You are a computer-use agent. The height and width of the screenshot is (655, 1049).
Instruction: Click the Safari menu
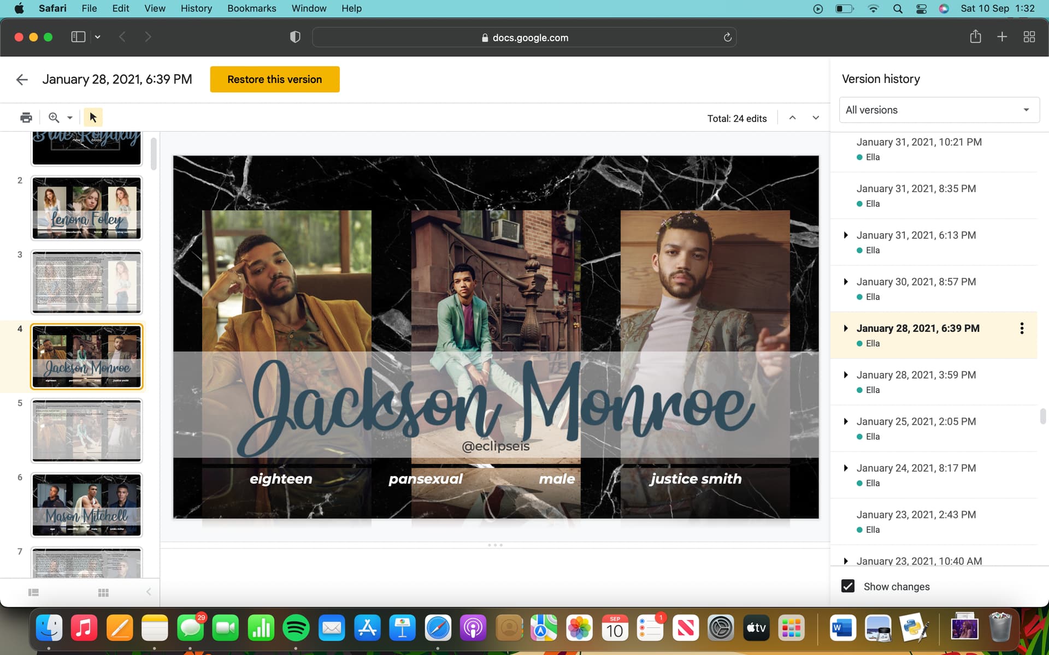click(x=52, y=8)
